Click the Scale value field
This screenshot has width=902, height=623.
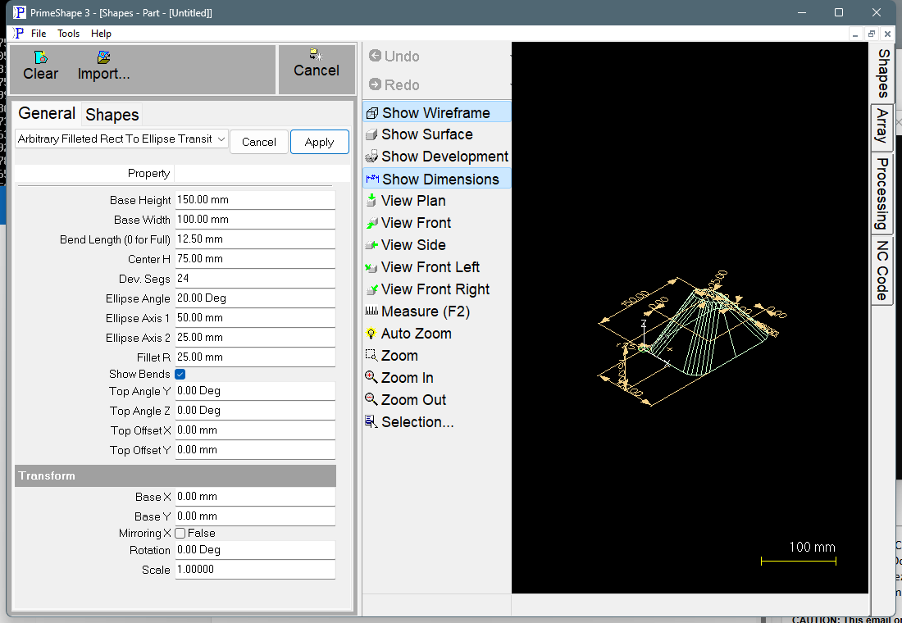pos(255,570)
